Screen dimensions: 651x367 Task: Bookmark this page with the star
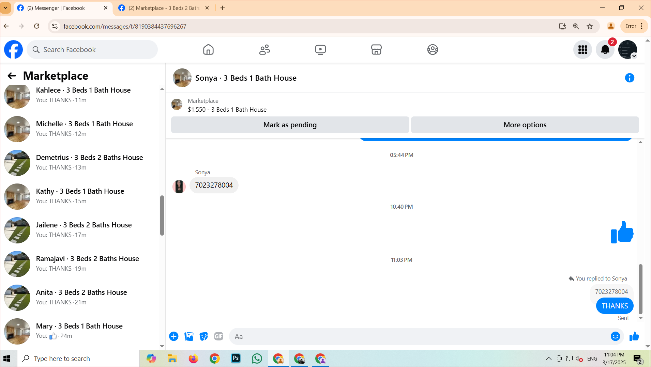(x=590, y=26)
